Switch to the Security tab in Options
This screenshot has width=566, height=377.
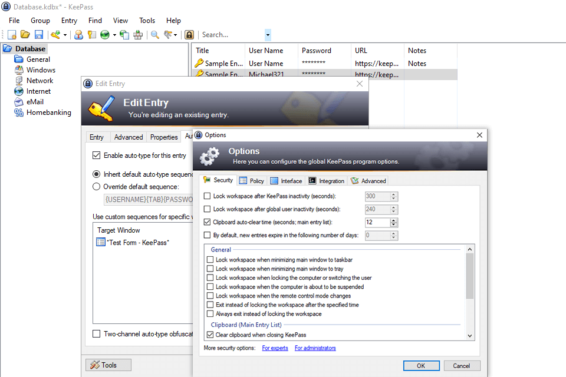pyautogui.click(x=218, y=180)
